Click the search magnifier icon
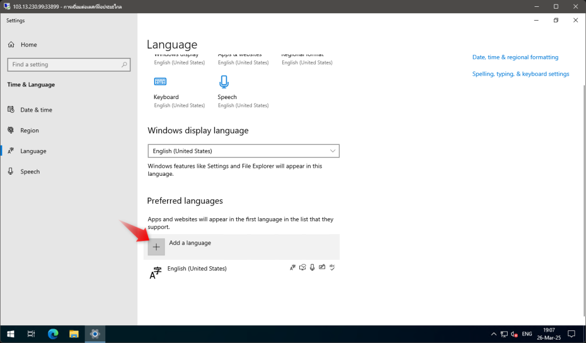Viewport: 586px width, 343px height. tap(124, 65)
